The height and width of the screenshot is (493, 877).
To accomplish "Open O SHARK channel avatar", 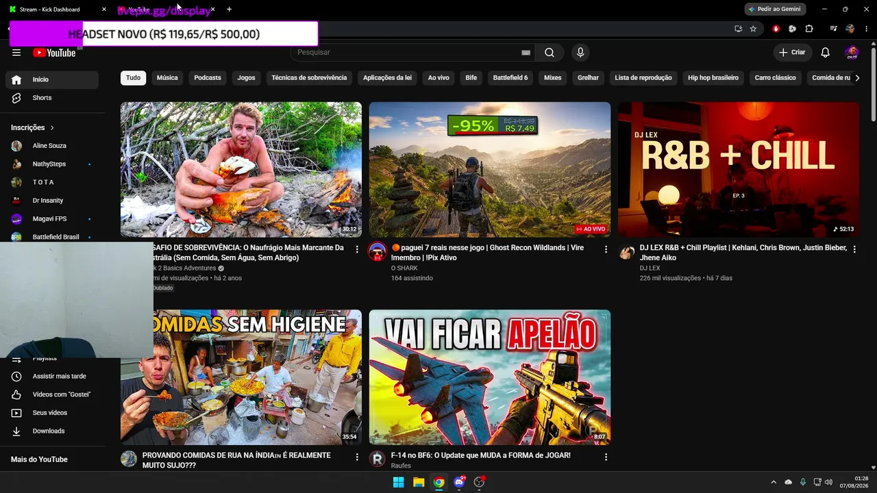I will [x=378, y=251].
